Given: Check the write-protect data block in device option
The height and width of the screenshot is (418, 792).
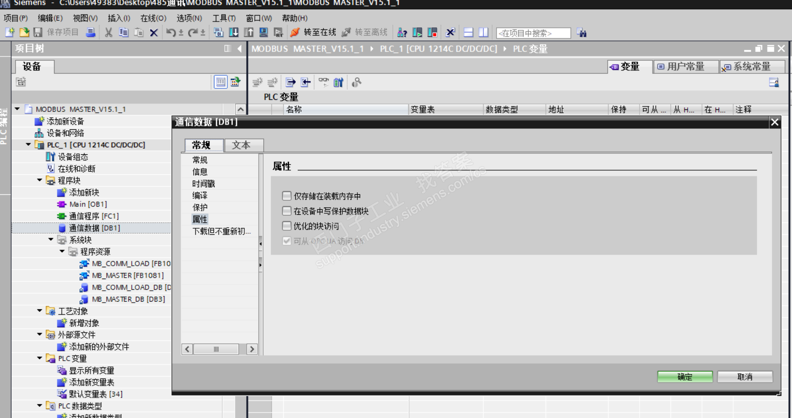Looking at the screenshot, I should point(286,211).
